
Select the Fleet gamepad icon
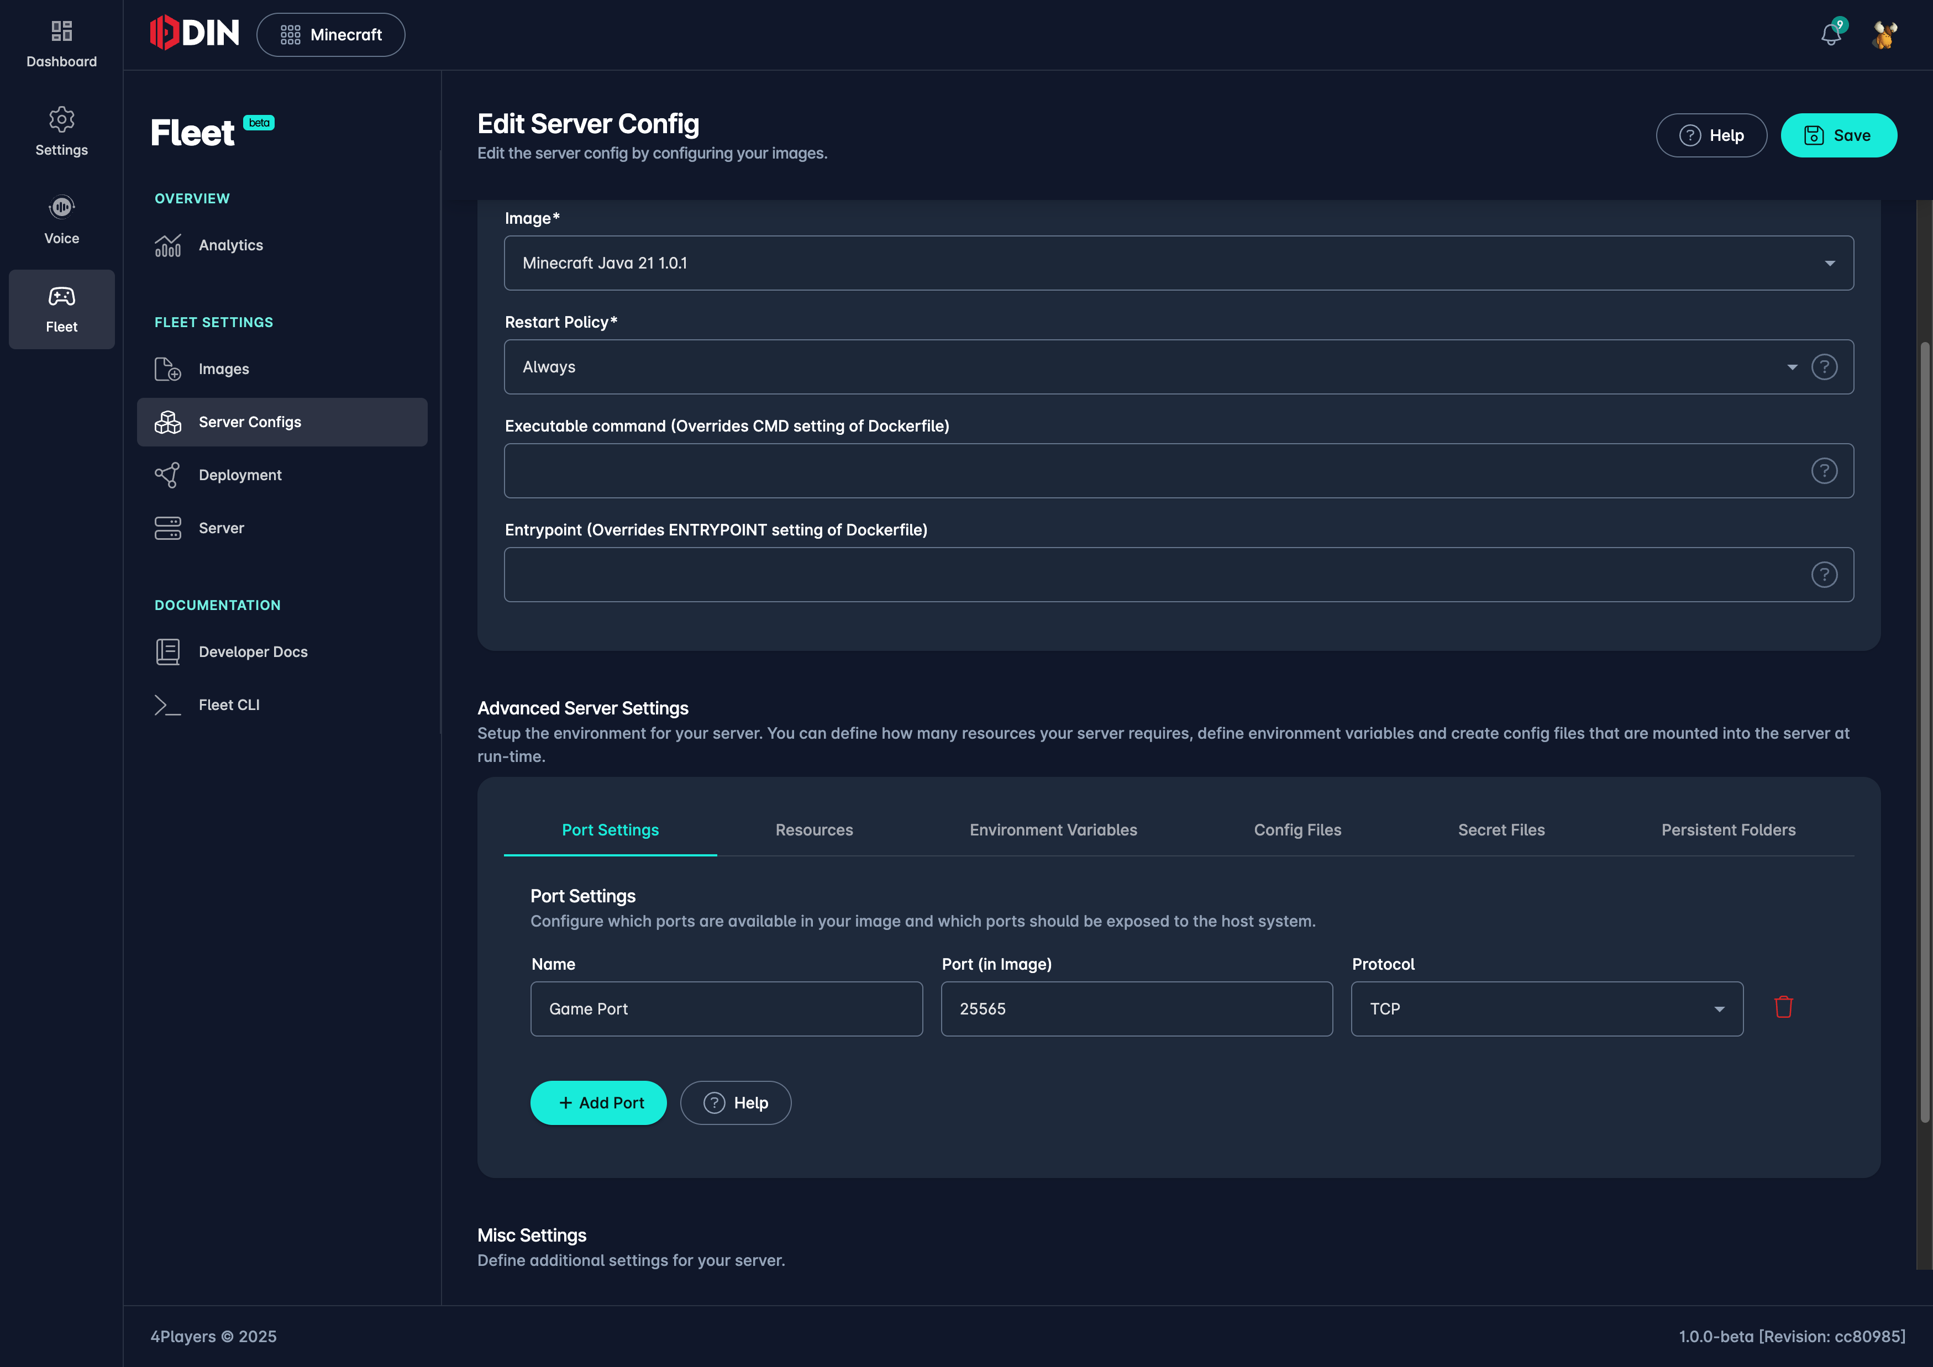61,296
